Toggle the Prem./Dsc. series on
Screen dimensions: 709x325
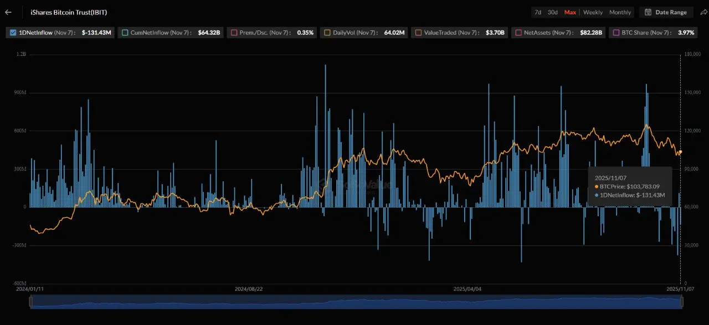[x=235, y=33]
